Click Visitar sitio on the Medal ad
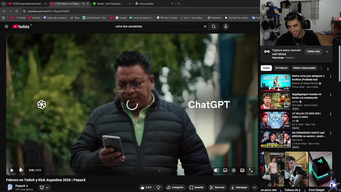 point(314,51)
